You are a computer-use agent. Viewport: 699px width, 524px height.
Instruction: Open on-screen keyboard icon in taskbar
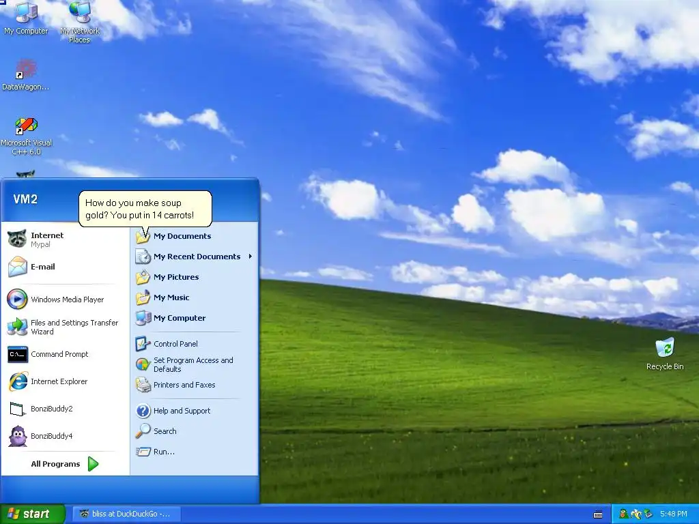coord(598,514)
